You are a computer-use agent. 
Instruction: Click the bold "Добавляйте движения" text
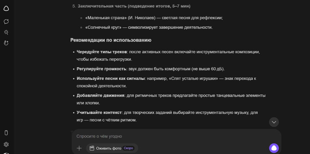click(100, 95)
